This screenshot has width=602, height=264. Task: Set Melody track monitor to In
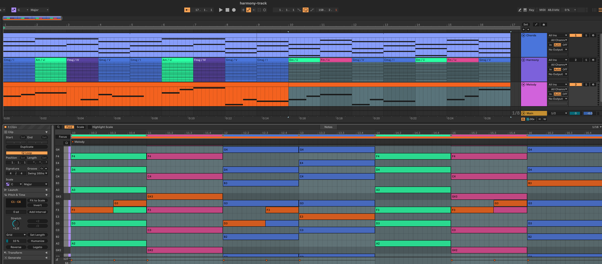tap(550, 94)
